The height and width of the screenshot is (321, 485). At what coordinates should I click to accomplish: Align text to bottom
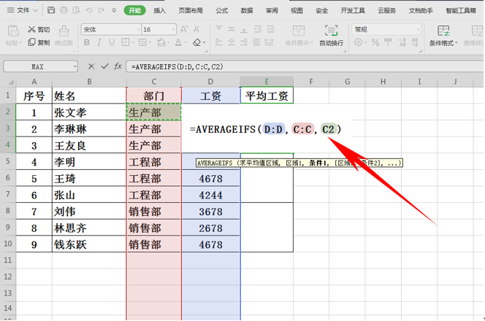244,29
